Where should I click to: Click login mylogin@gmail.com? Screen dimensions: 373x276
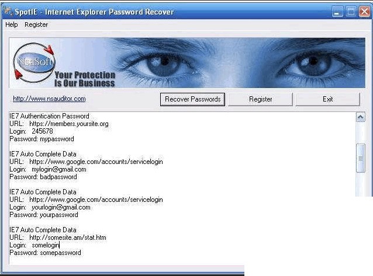point(59,169)
